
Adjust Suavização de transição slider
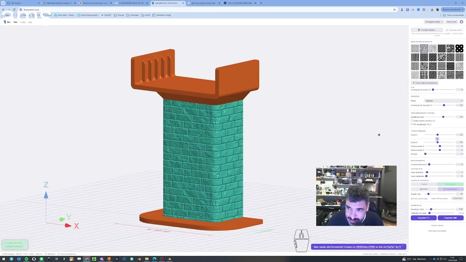pyautogui.click(x=444, y=105)
